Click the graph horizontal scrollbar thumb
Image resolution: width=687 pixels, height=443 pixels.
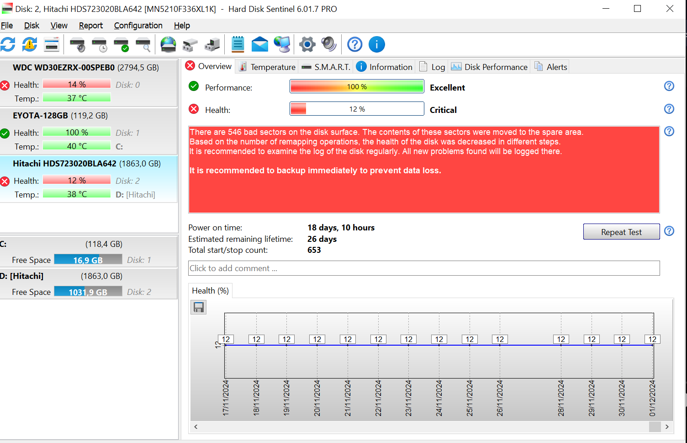coord(655,427)
